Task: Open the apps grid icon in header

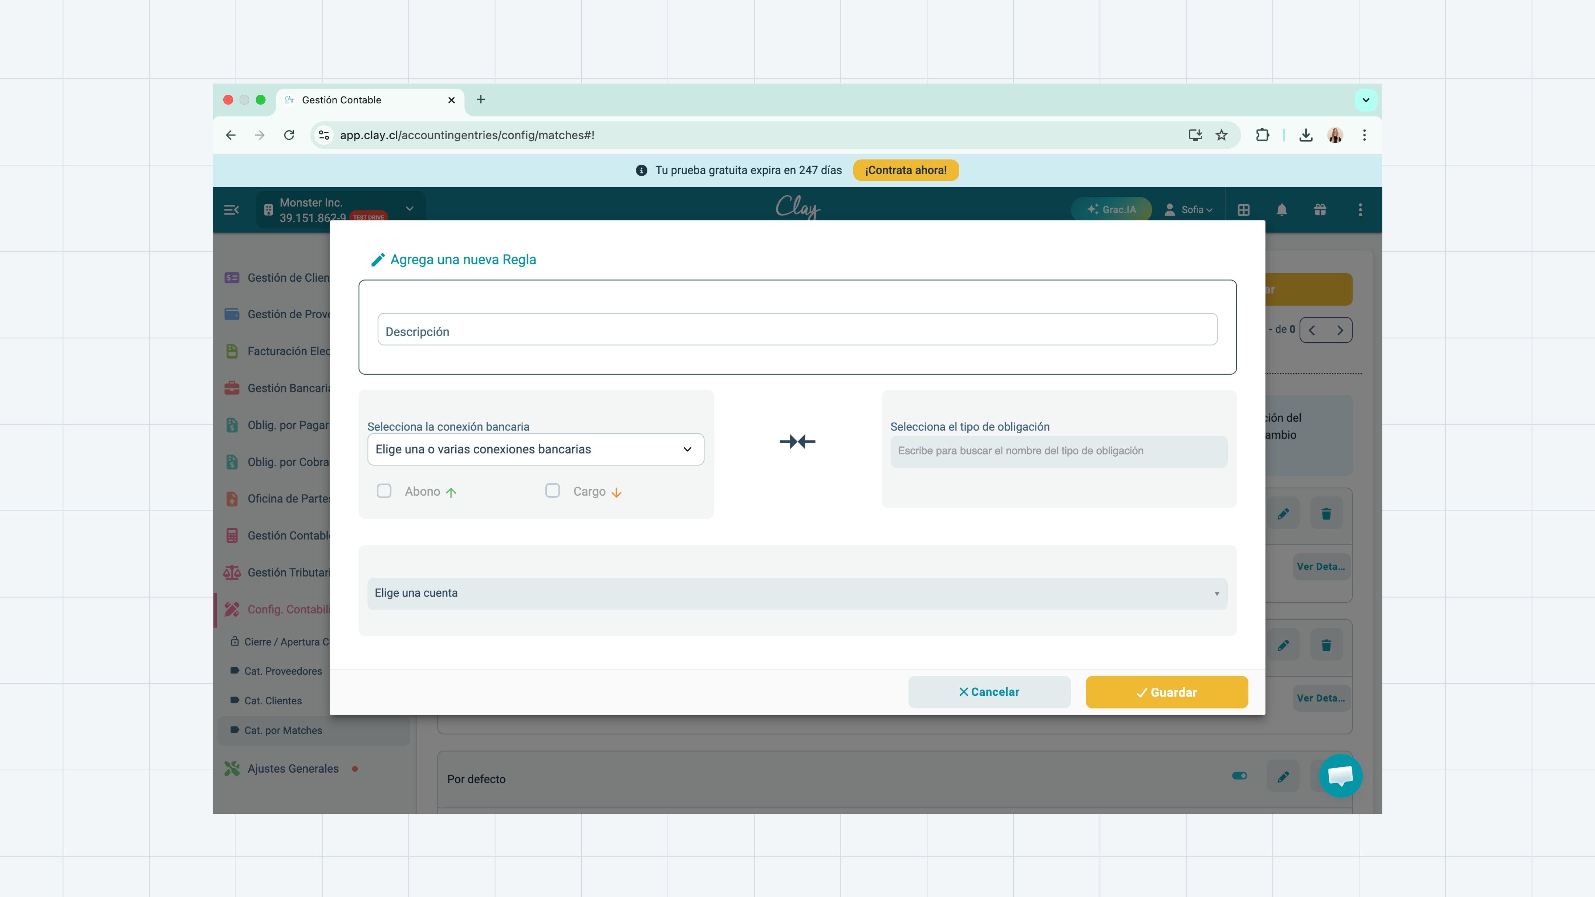Action: pyautogui.click(x=1243, y=210)
